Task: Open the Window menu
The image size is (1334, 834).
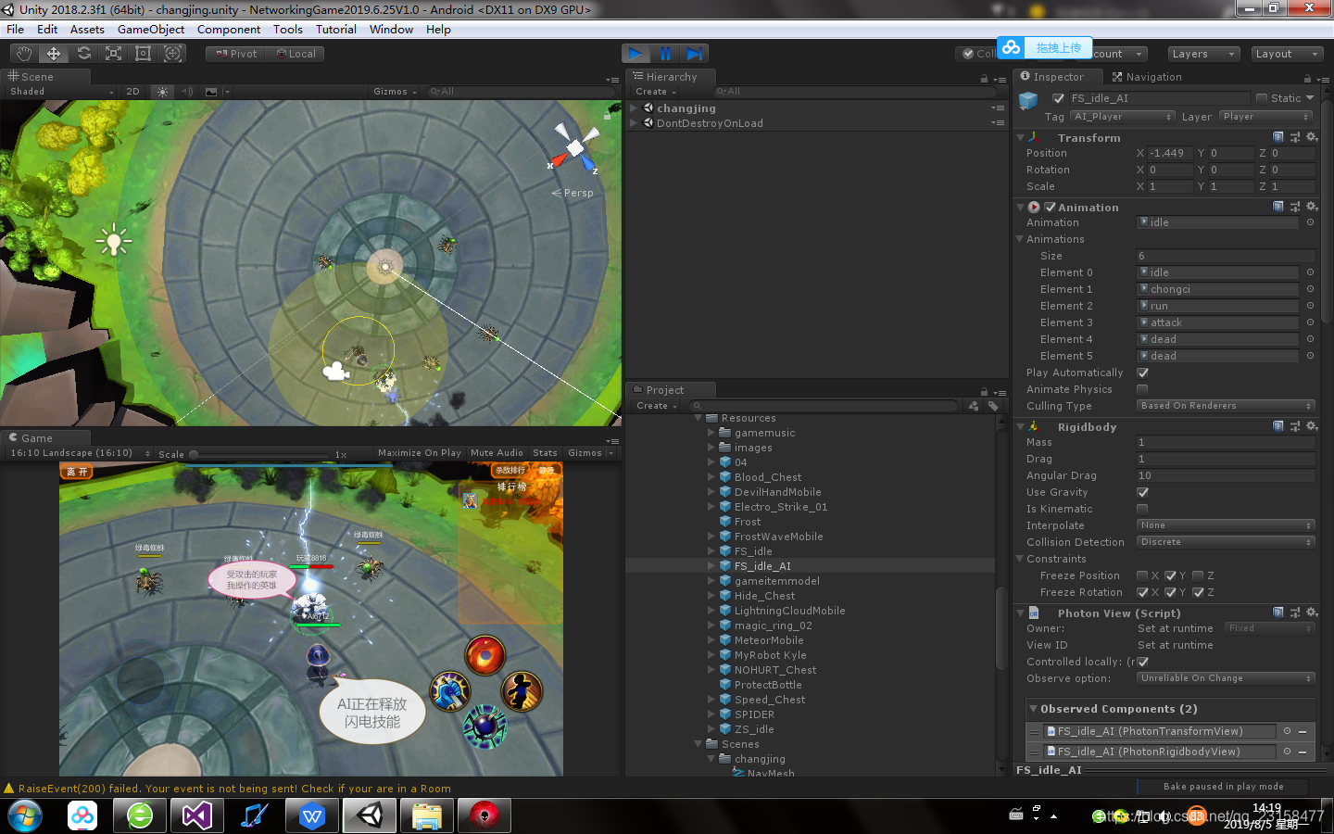Action: pyautogui.click(x=391, y=30)
